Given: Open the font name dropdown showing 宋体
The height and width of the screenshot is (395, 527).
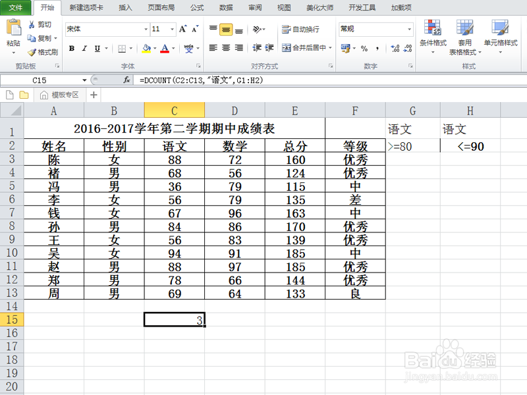Looking at the screenshot, I should 144,29.
